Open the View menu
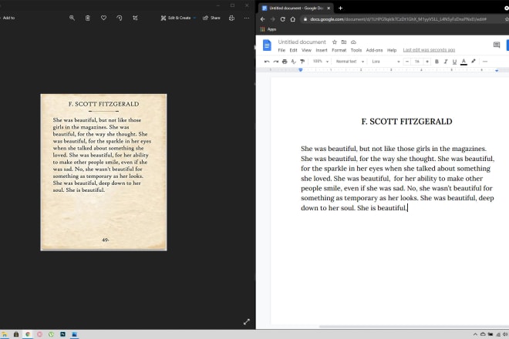509x339 pixels. point(306,50)
